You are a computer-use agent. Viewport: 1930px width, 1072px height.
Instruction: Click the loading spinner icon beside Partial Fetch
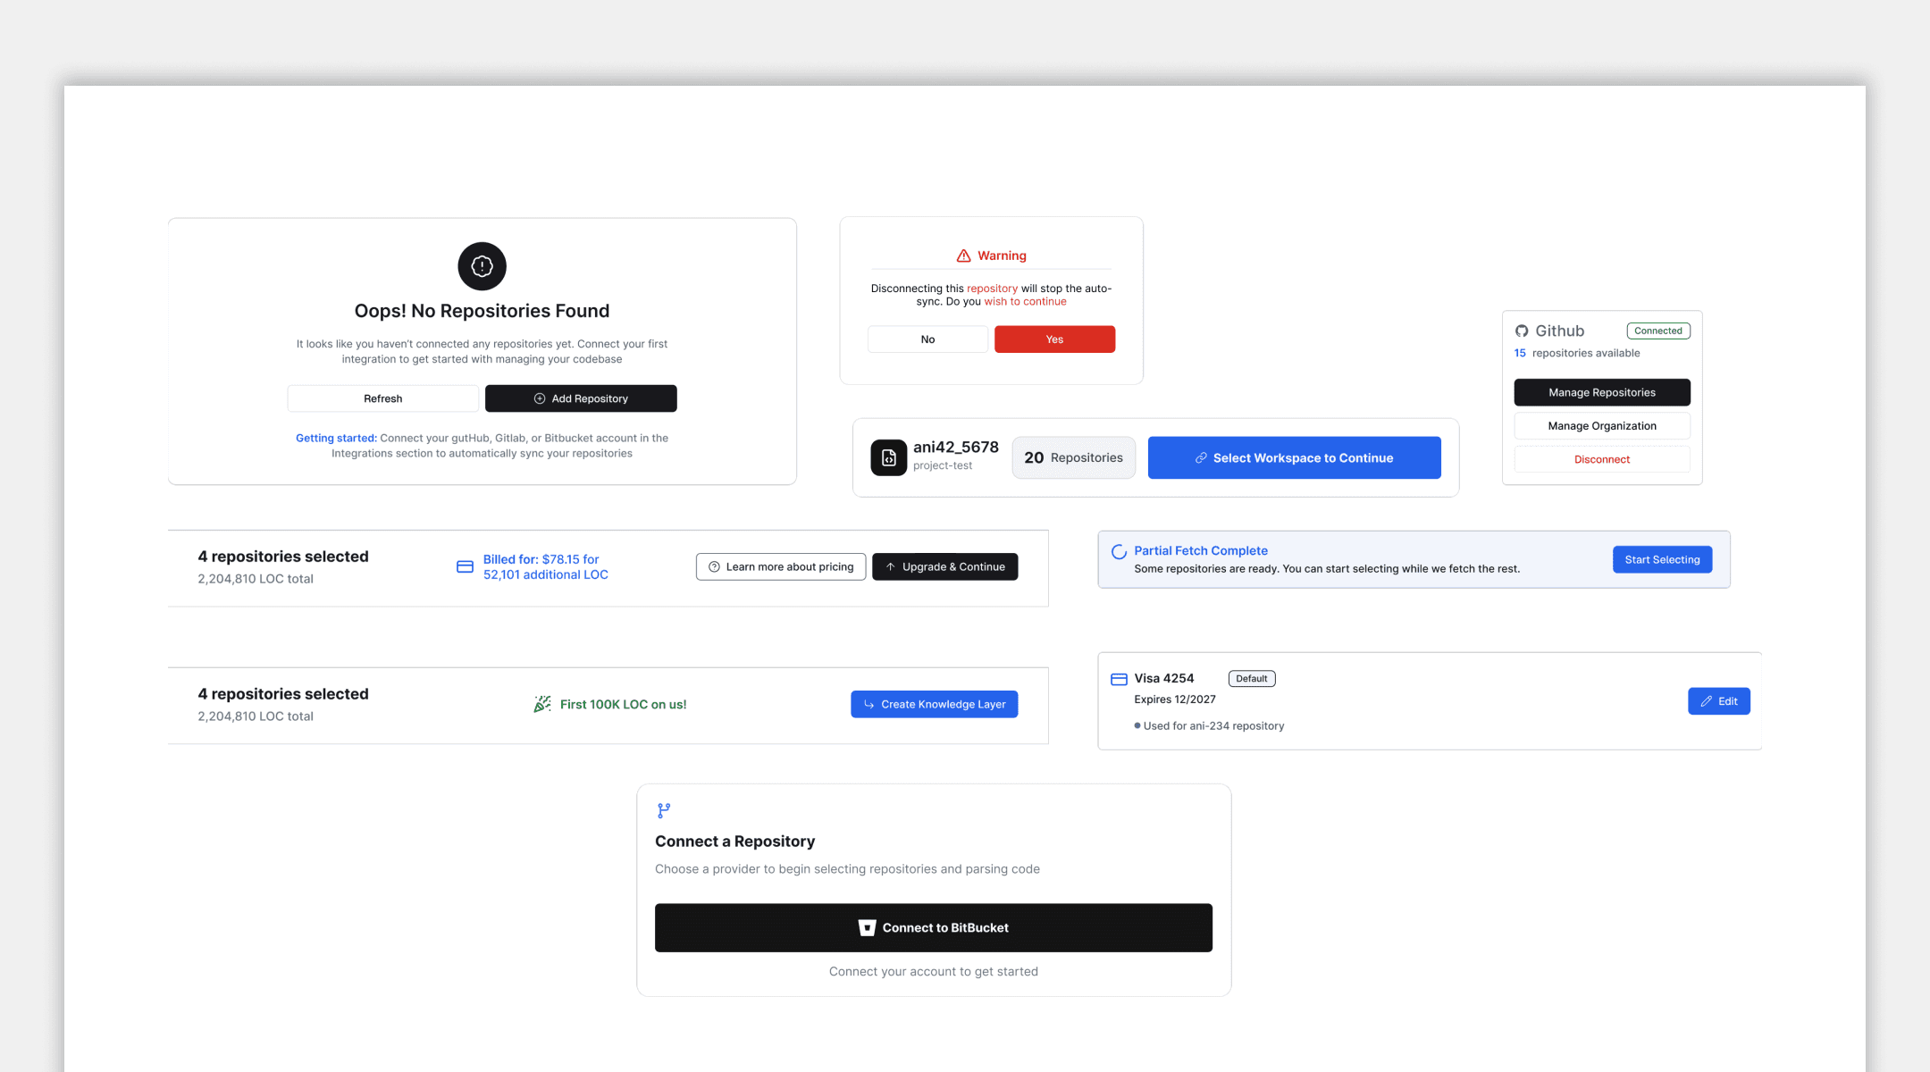(x=1119, y=551)
